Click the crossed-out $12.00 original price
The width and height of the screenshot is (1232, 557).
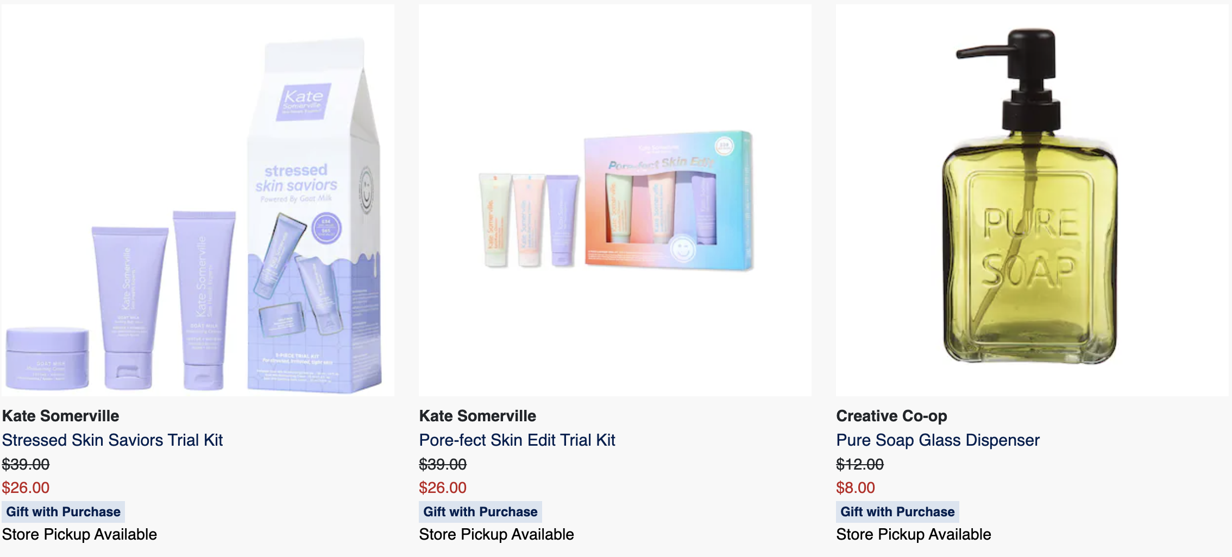[x=860, y=464]
